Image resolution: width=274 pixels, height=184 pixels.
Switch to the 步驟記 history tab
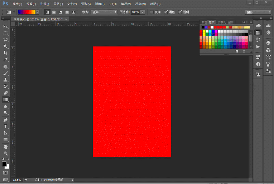pyautogui.click(x=222, y=22)
